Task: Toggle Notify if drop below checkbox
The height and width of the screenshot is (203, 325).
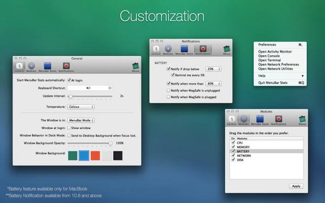Action: [x=168, y=69]
